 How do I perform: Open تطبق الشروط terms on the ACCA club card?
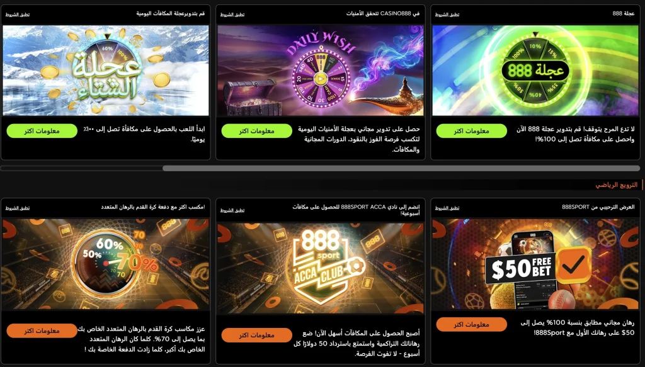pos(232,210)
